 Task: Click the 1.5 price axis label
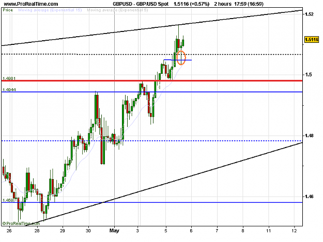pos(309,75)
